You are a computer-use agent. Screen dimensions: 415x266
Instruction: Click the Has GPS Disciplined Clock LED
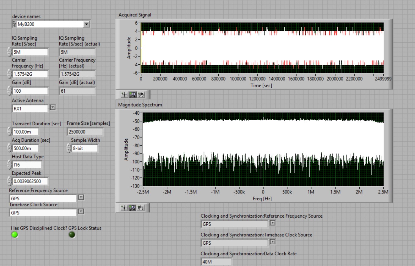pos(14,235)
